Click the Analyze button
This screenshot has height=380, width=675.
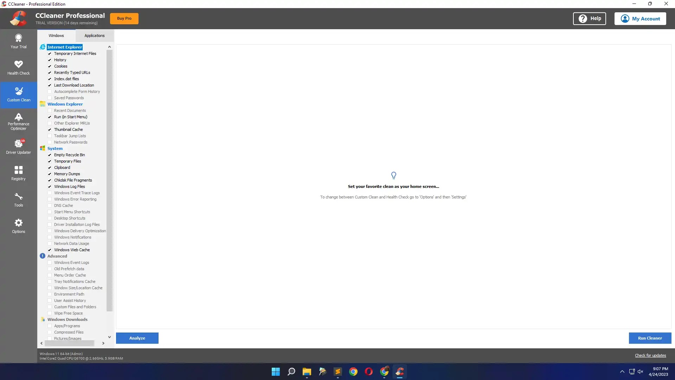137,338
